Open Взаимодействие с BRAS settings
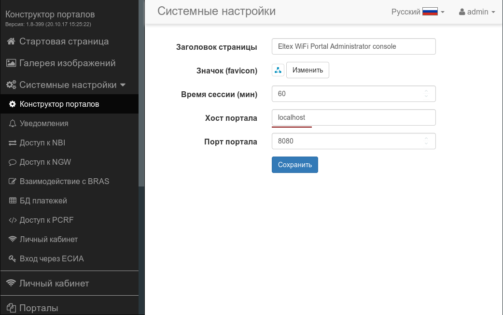Image resolution: width=503 pixels, height=315 pixels. tap(64, 182)
